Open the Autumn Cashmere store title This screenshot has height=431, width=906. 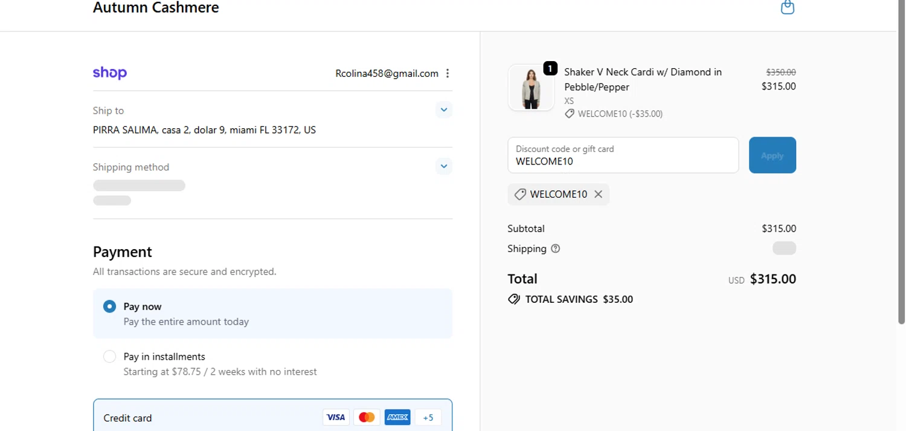156,8
